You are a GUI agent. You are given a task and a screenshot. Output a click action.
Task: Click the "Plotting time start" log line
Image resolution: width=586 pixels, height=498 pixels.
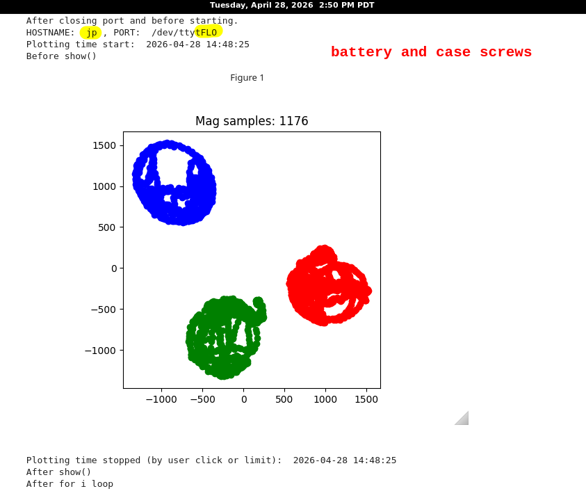[138, 45]
